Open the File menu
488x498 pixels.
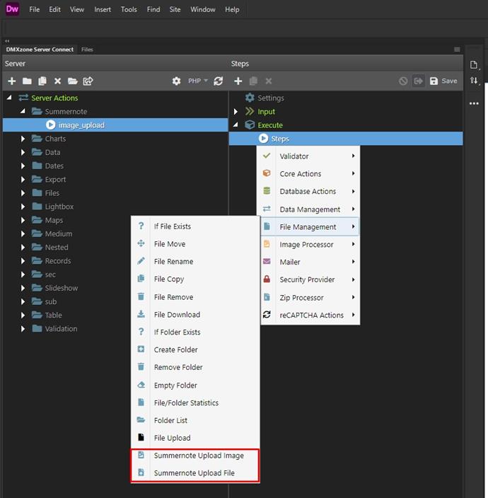pyautogui.click(x=34, y=9)
